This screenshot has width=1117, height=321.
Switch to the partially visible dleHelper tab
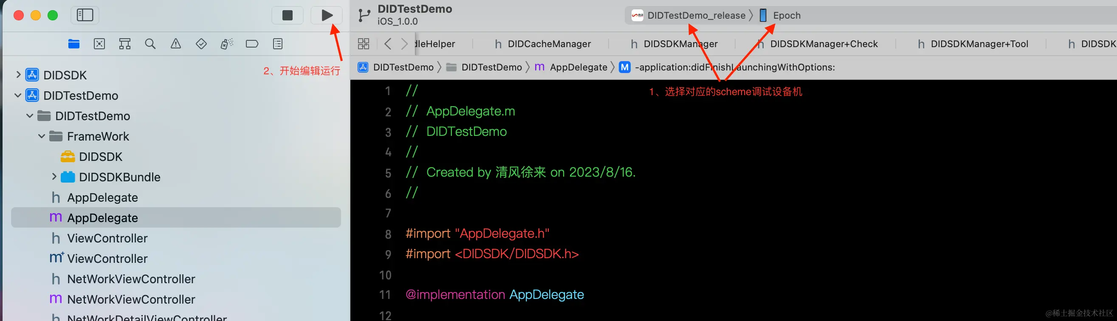(x=435, y=44)
